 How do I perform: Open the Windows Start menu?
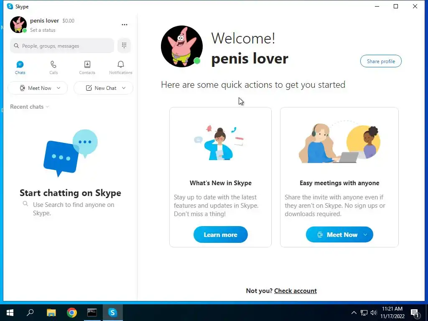10,313
